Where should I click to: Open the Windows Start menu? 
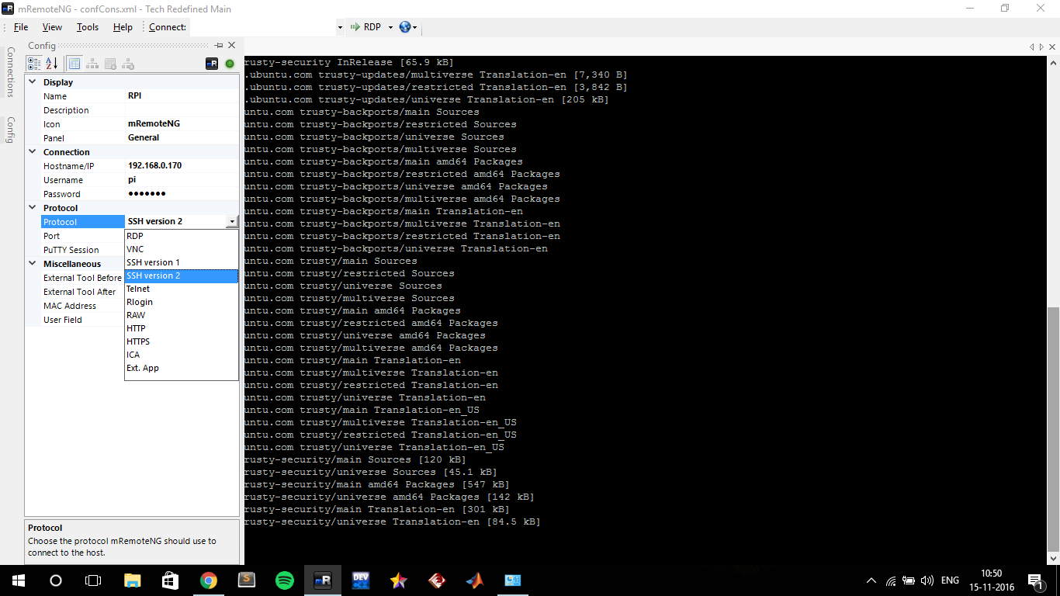point(19,580)
